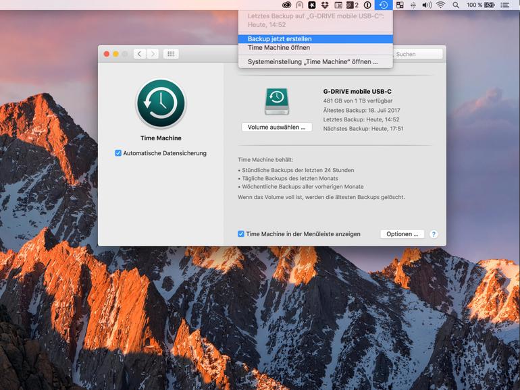
Task: Click "Letztes Backup: Heute, 14:52" in window
Action: (361, 119)
